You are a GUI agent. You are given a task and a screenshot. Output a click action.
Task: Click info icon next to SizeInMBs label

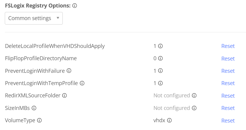click(34, 108)
